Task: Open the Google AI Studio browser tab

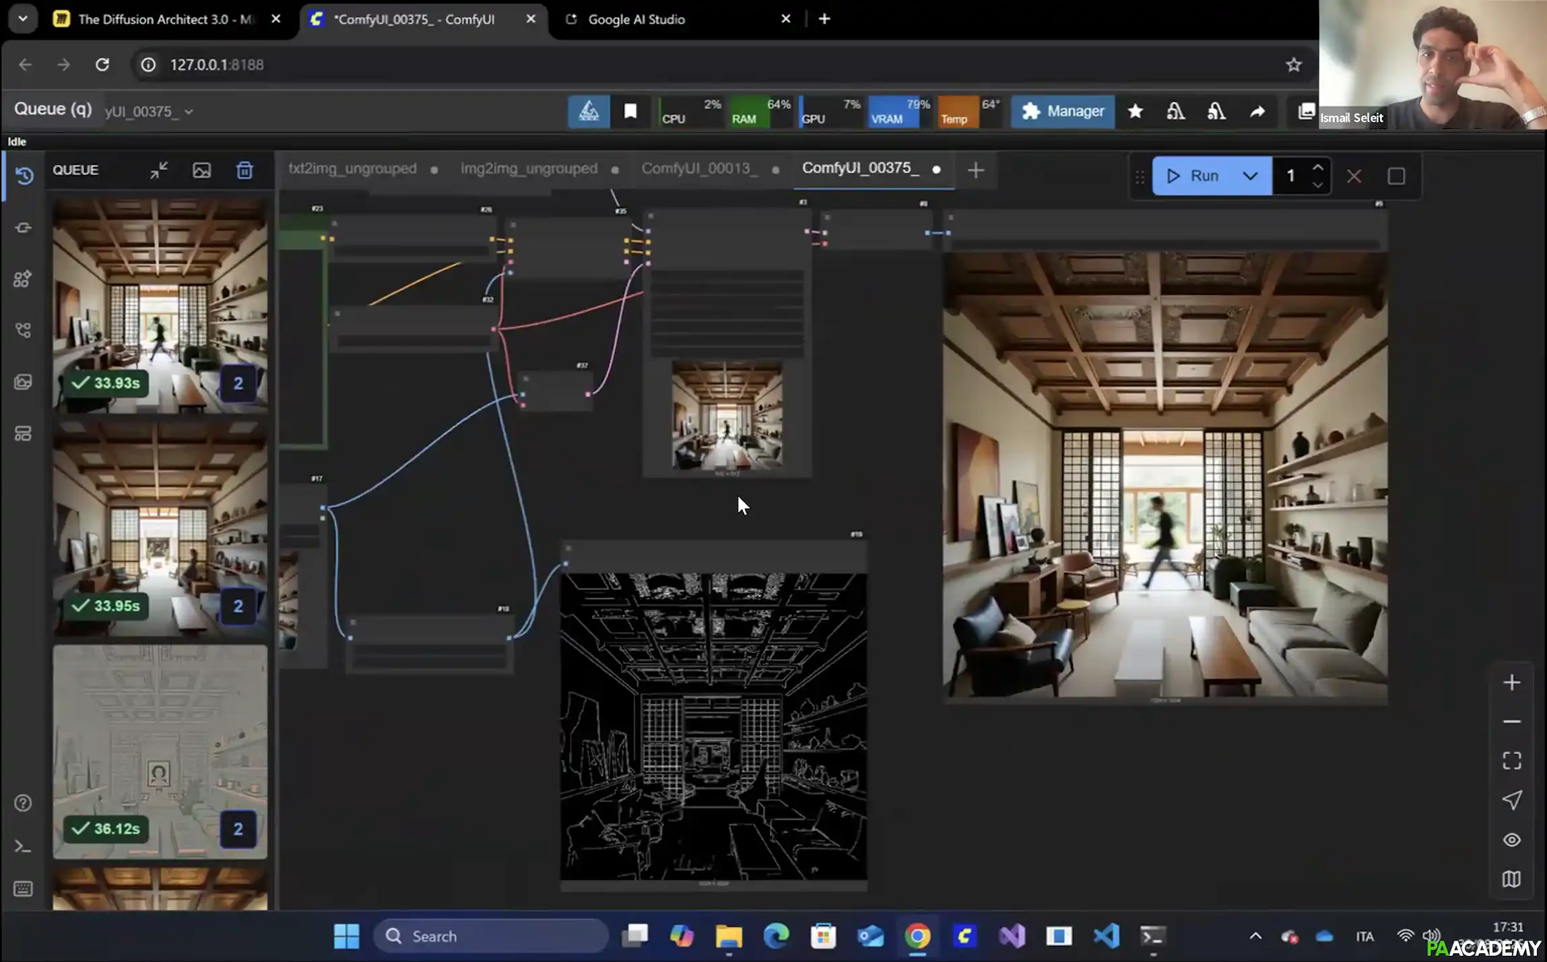Action: tap(636, 19)
